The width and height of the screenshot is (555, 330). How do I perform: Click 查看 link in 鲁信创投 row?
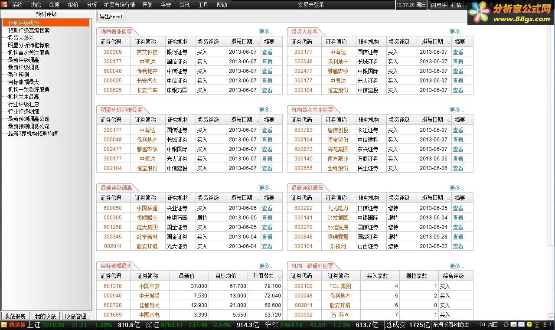tap(458, 130)
